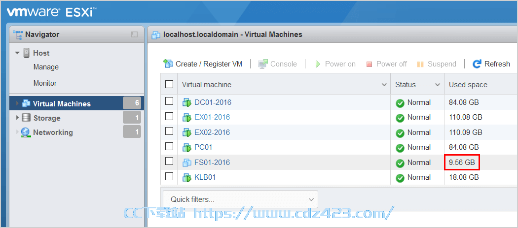Check the box for FS01-2016
518x228 pixels.
pyautogui.click(x=169, y=161)
